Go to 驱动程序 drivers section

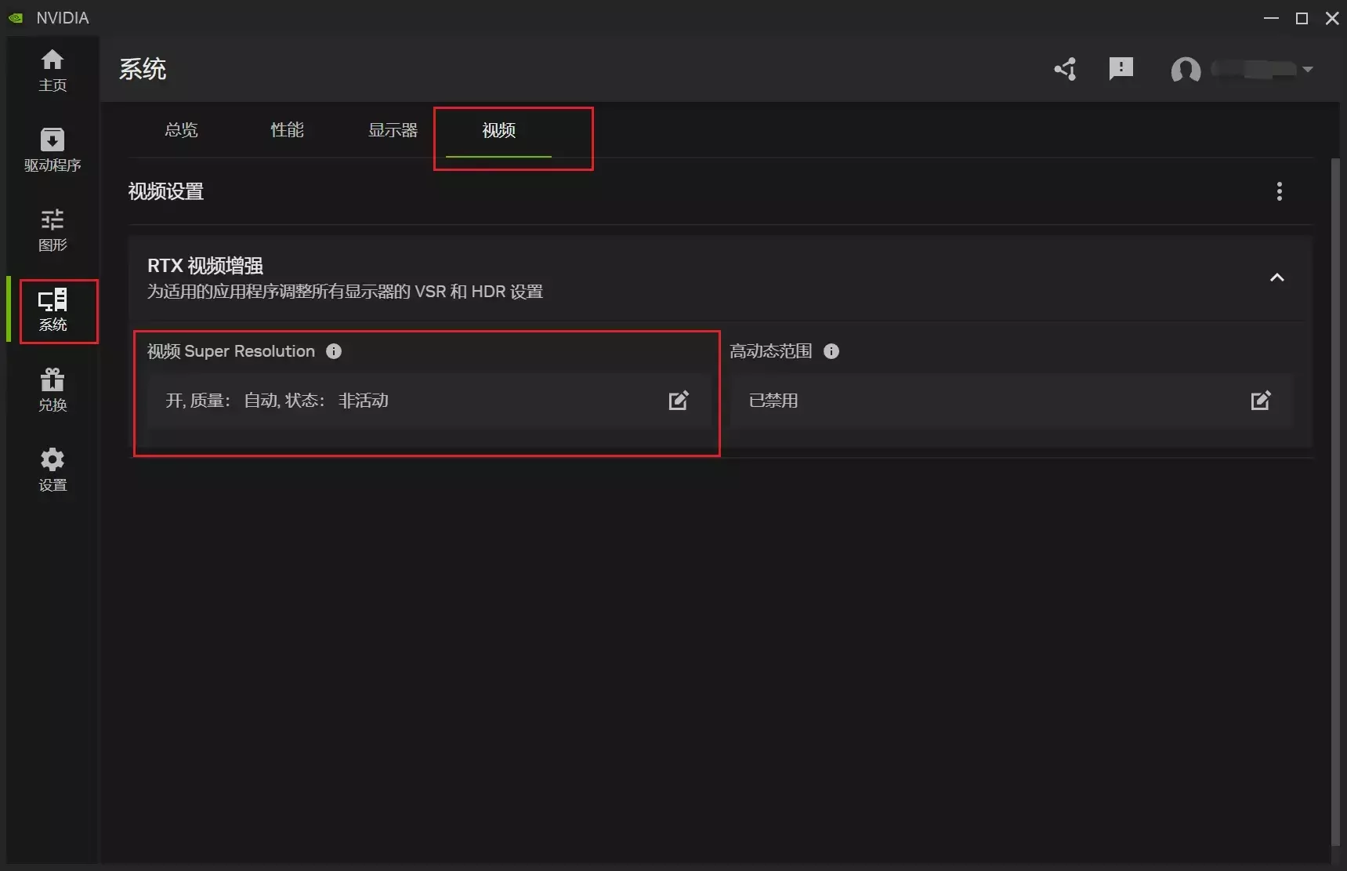(53, 150)
